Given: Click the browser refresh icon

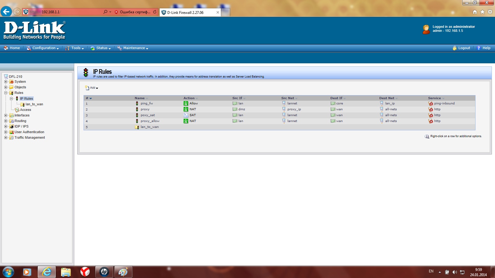Looking at the screenshot, I should click(x=155, y=12).
